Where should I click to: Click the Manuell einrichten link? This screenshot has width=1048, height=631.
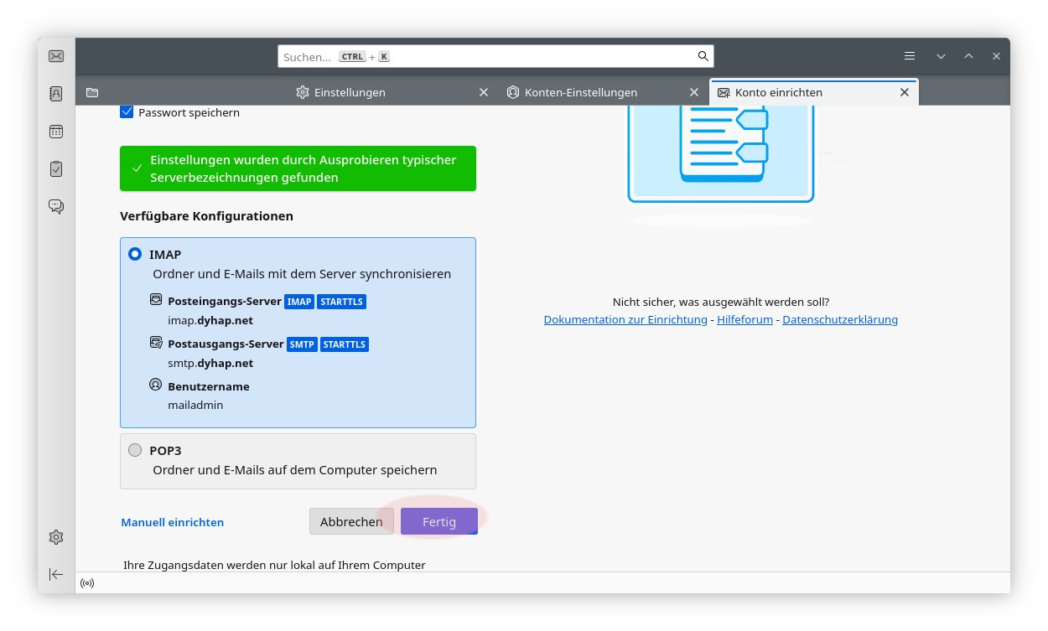(172, 522)
